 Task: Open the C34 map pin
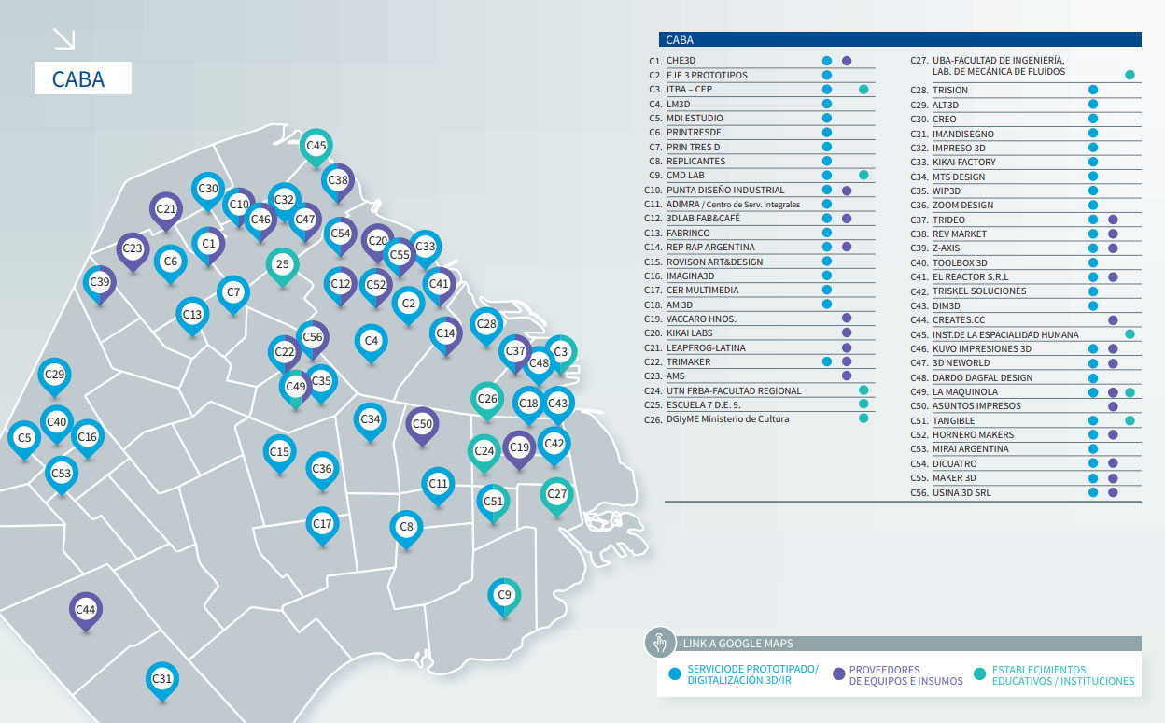[371, 422]
